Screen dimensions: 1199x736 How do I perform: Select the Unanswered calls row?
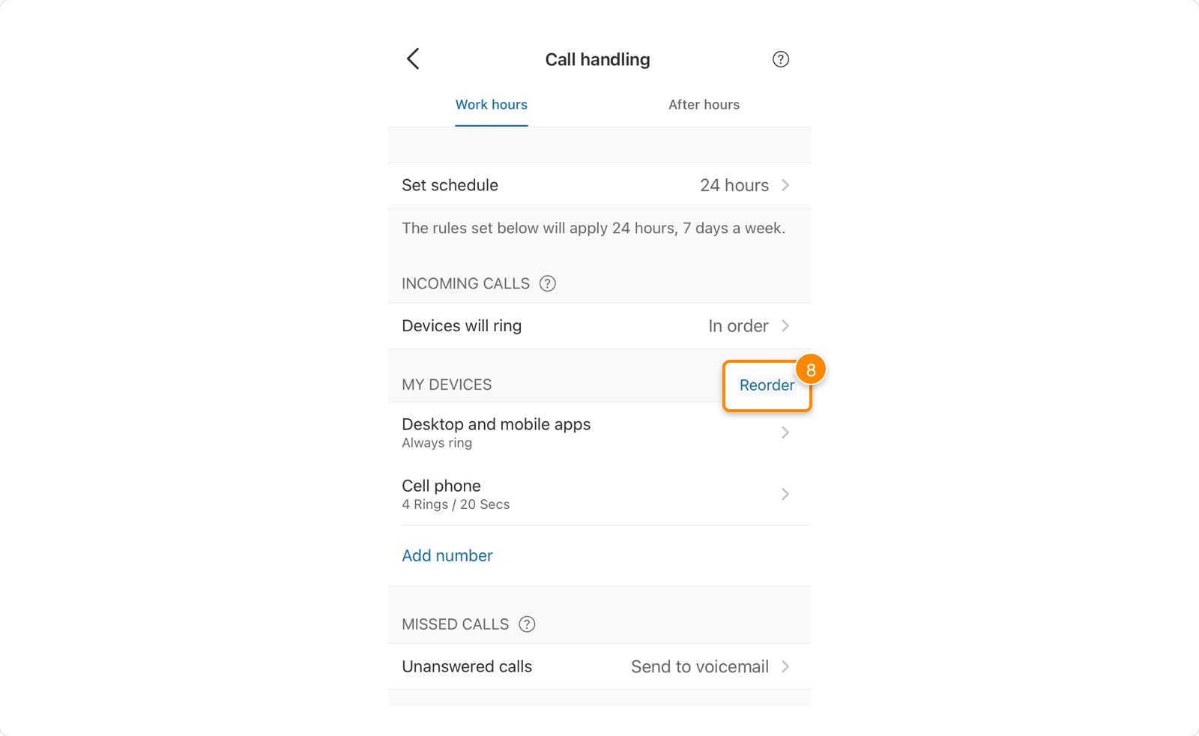466,666
